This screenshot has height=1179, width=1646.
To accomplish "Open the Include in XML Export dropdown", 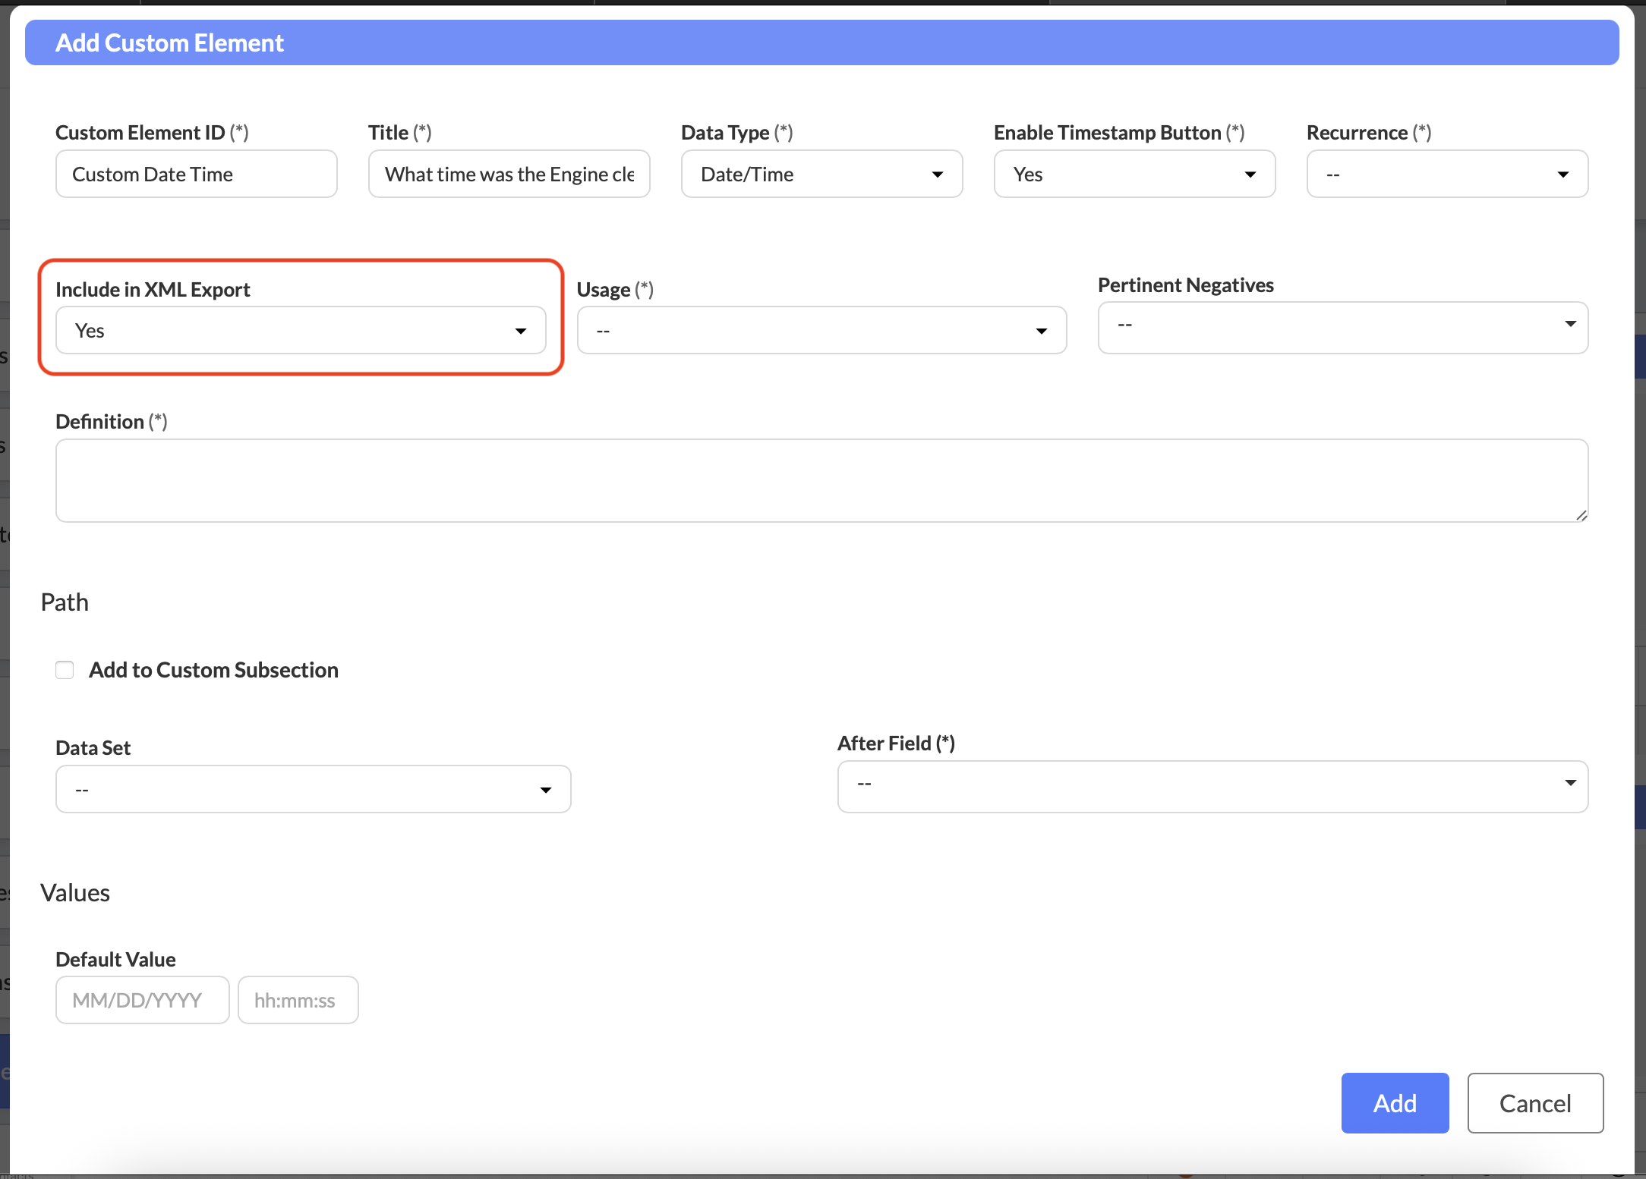I will tap(301, 331).
